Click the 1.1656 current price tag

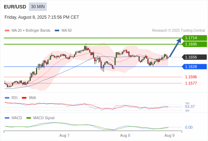tap(194, 57)
